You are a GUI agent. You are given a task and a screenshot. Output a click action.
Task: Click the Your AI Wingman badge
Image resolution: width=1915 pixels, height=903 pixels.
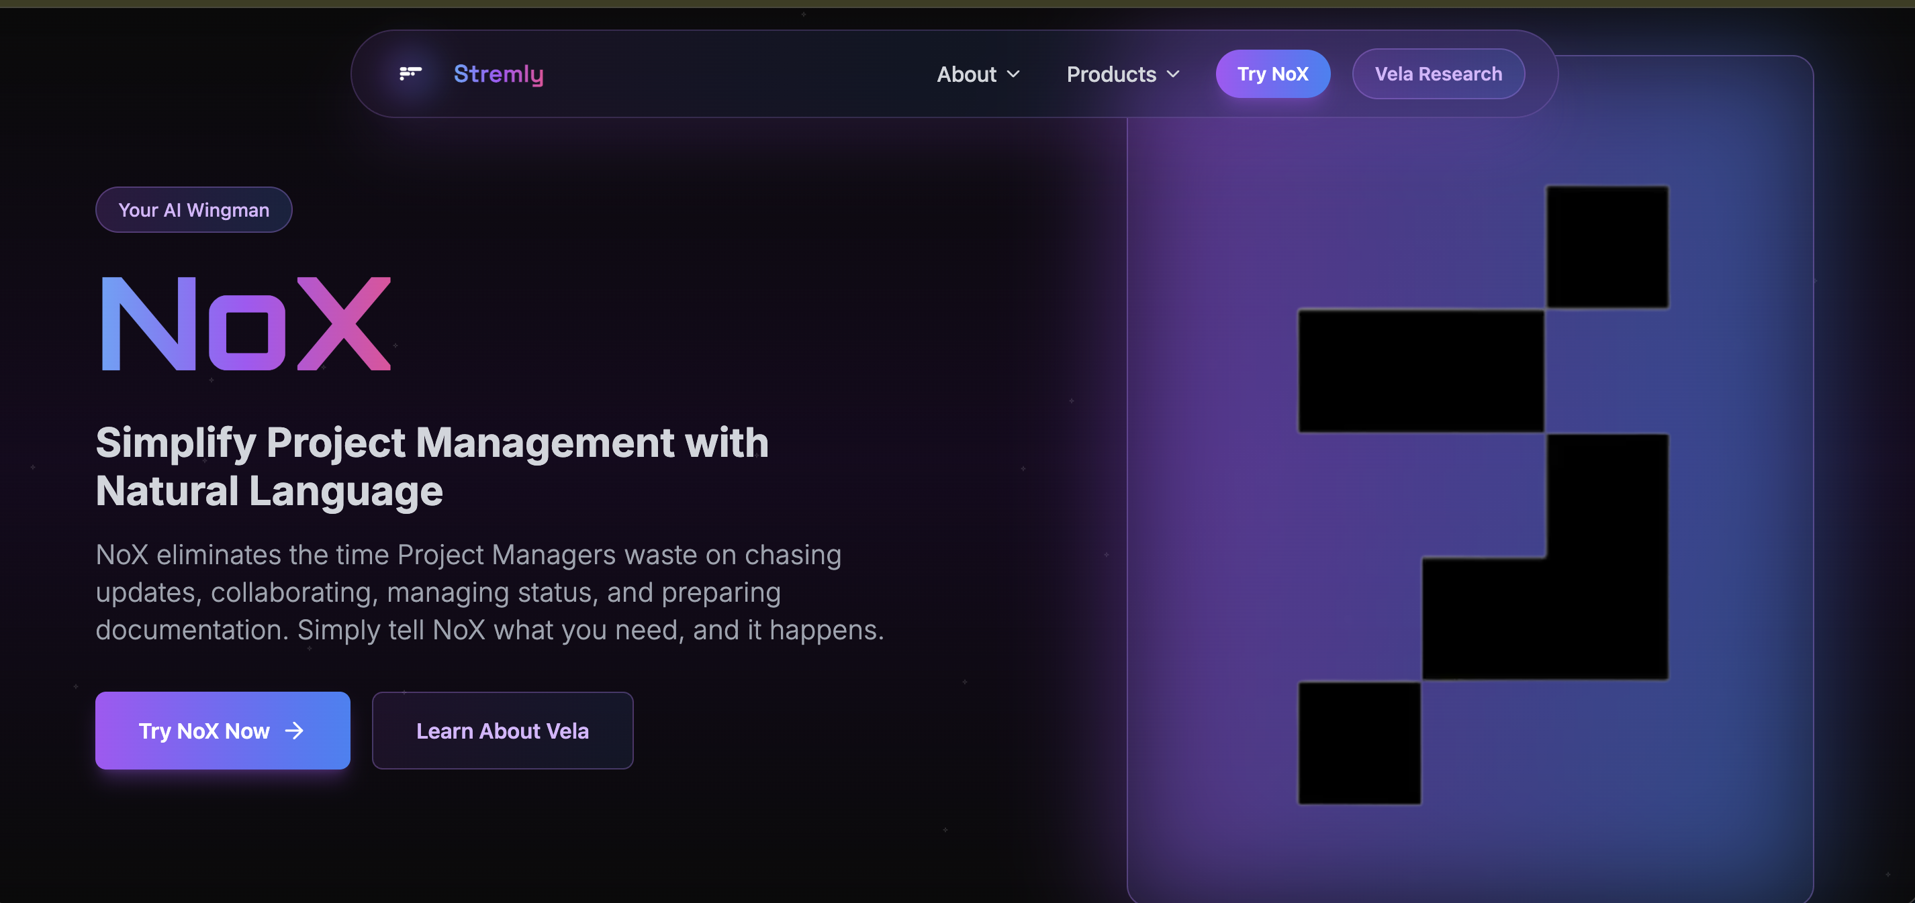pyautogui.click(x=193, y=210)
